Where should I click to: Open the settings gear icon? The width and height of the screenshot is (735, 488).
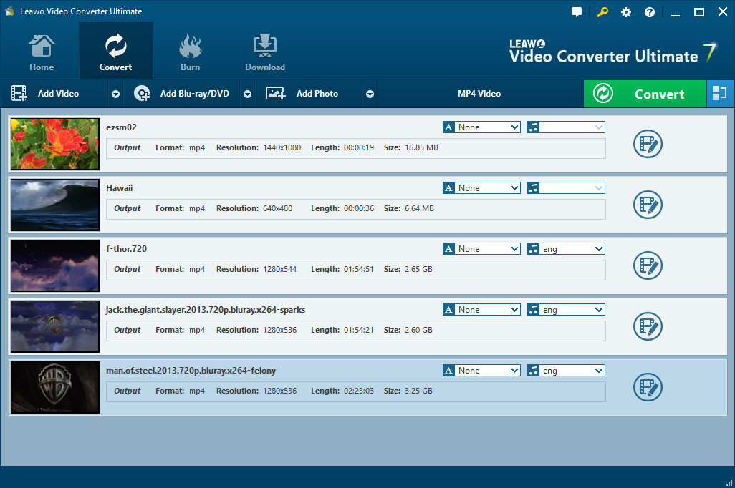tap(626, 12)
